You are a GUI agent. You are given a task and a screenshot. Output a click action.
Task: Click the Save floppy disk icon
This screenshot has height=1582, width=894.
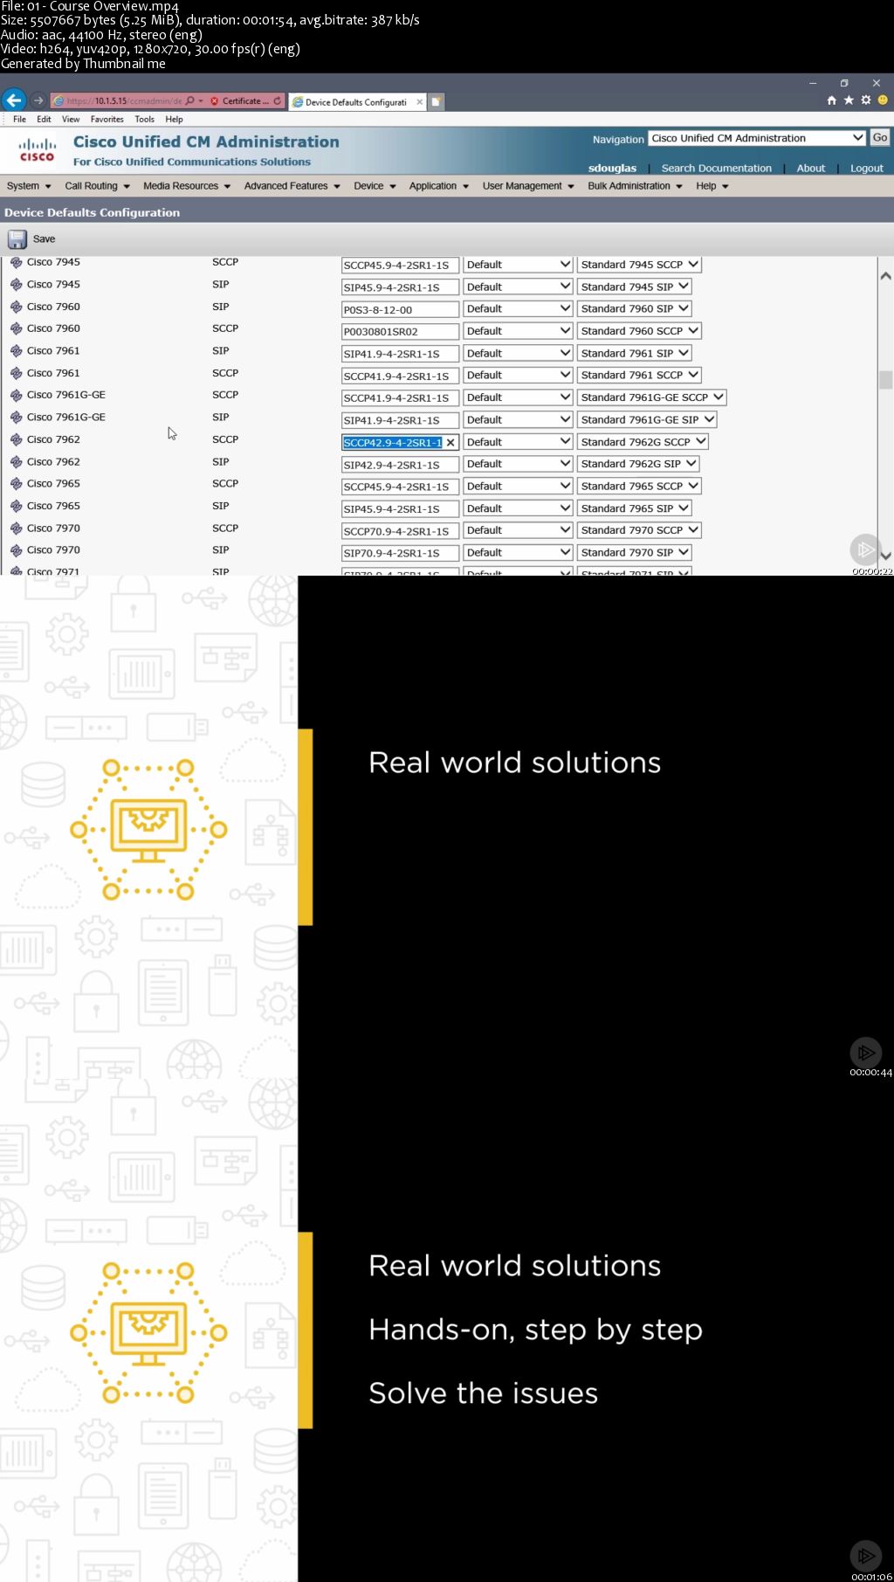coord(17,238)
